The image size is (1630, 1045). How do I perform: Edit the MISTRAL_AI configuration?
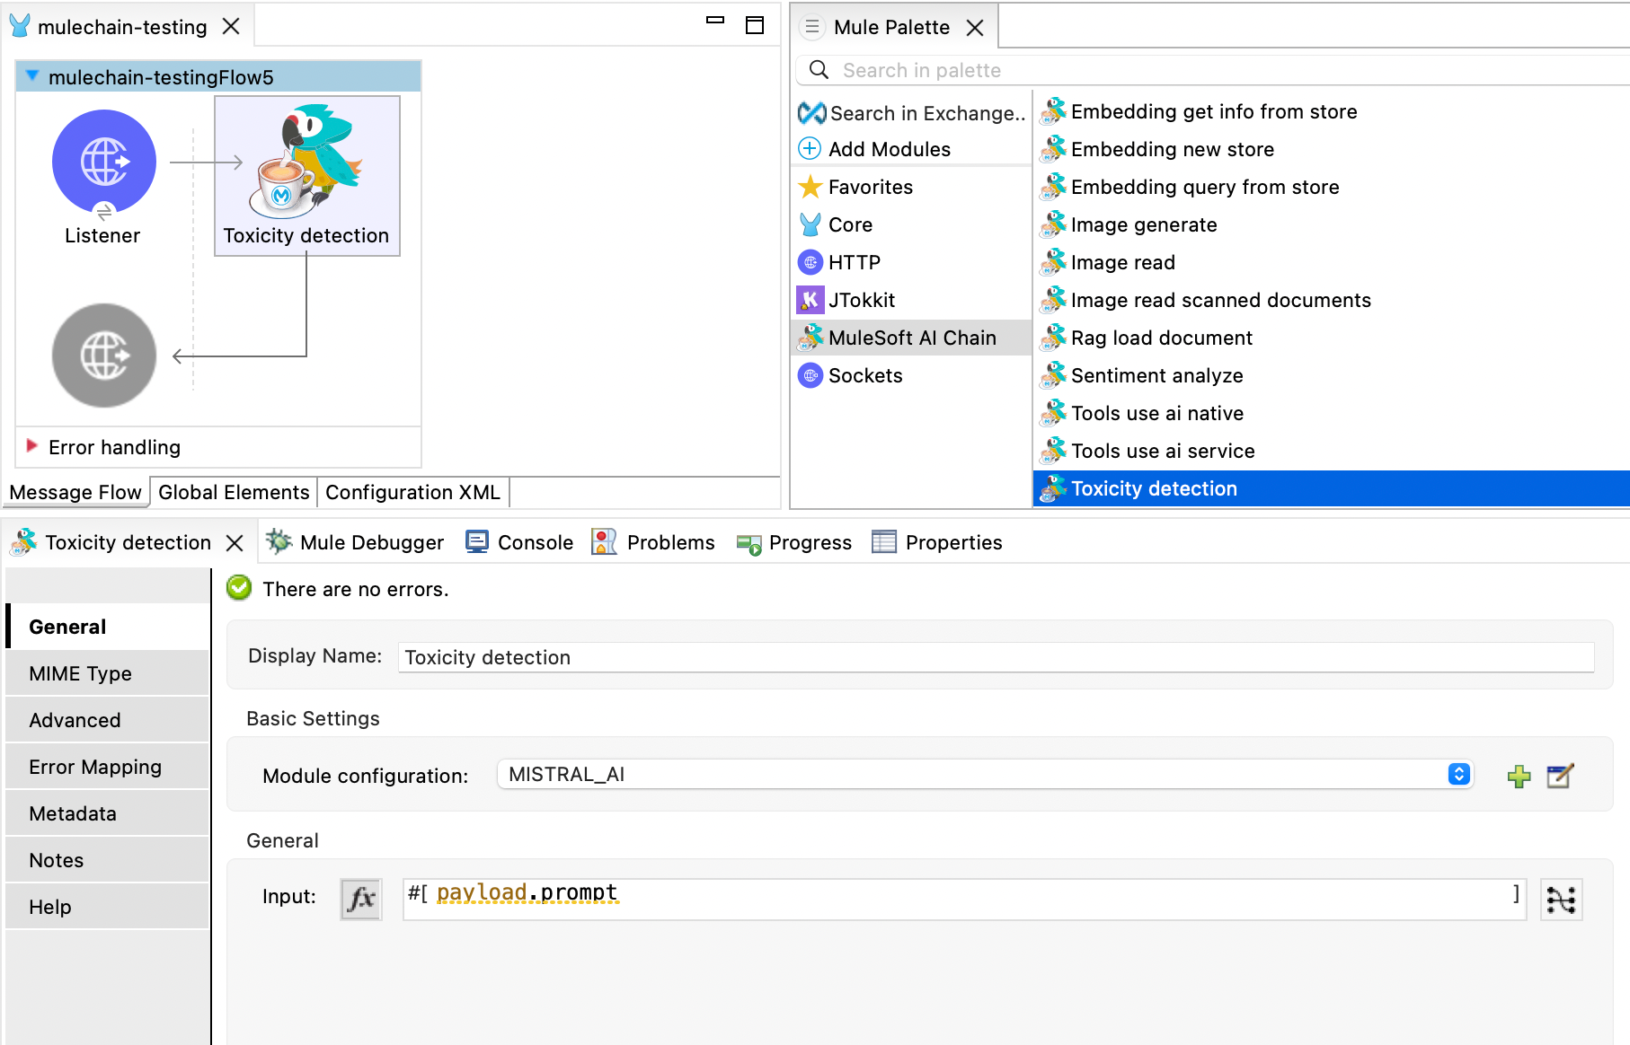(x=1561, y=776)
